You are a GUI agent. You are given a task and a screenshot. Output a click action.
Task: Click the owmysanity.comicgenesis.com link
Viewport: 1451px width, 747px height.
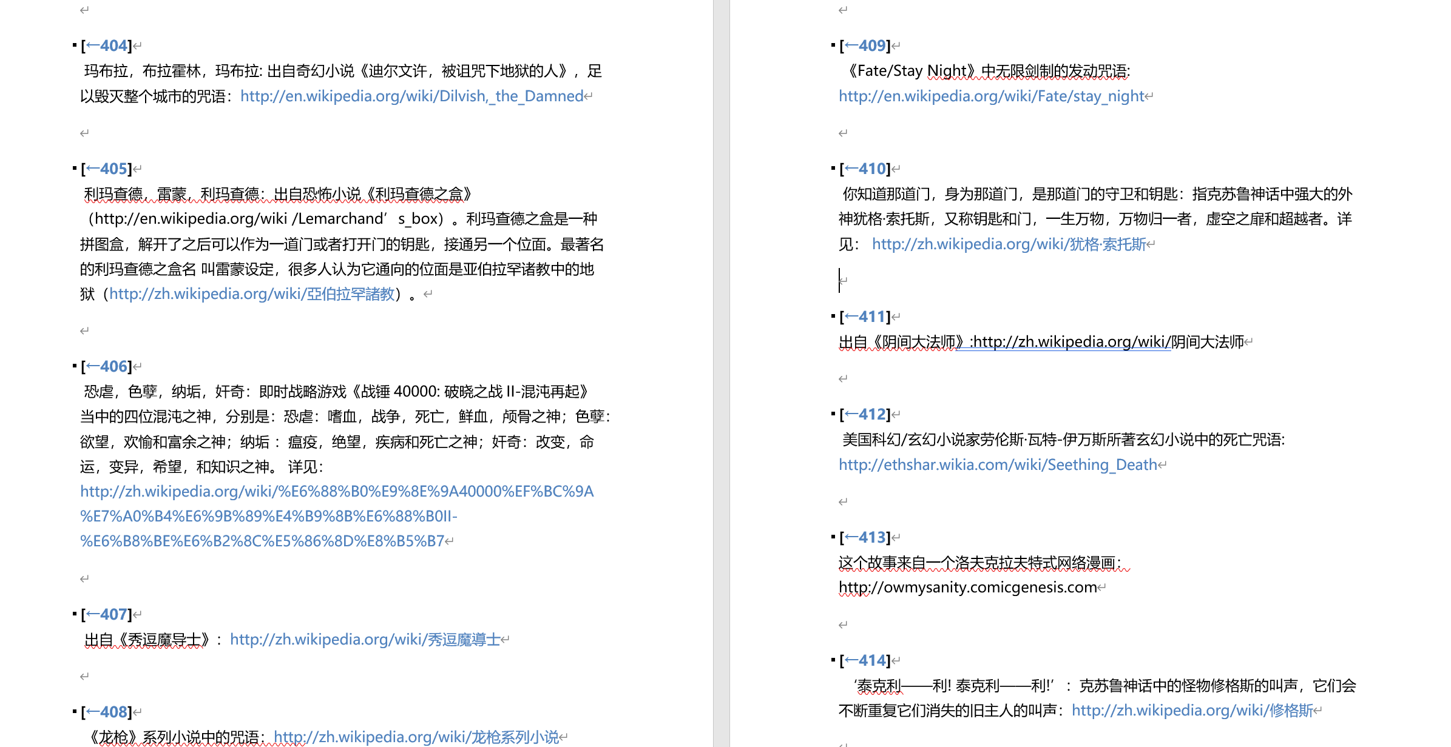(x=966, y=586)
